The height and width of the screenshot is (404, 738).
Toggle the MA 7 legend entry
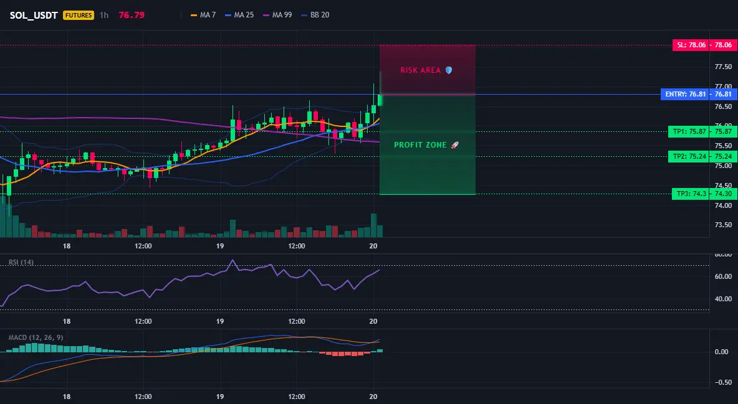pyautogui.click(x=203, y=15)
